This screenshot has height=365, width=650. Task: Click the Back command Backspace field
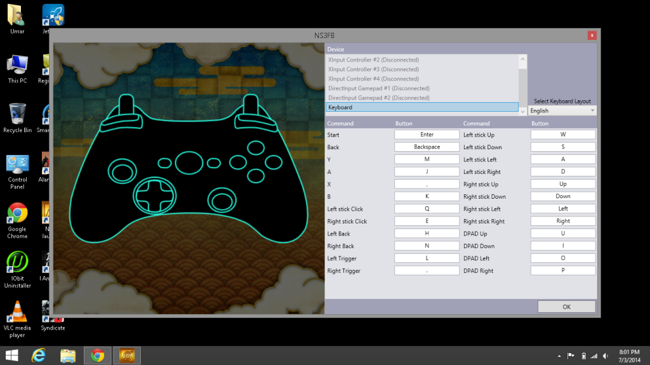(x=427, y=147)
